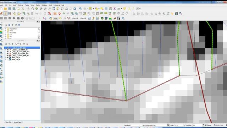The image size is (227, 128).
Task: Expand the C:/ drive browser item
Action: 6,35
